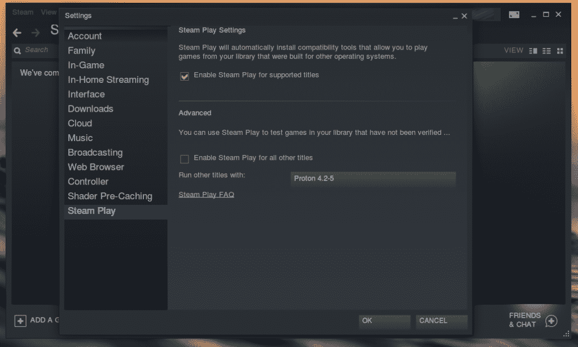Confirm settings with the OK button
This screenshot has width=578, height=347.
(384, 321)
